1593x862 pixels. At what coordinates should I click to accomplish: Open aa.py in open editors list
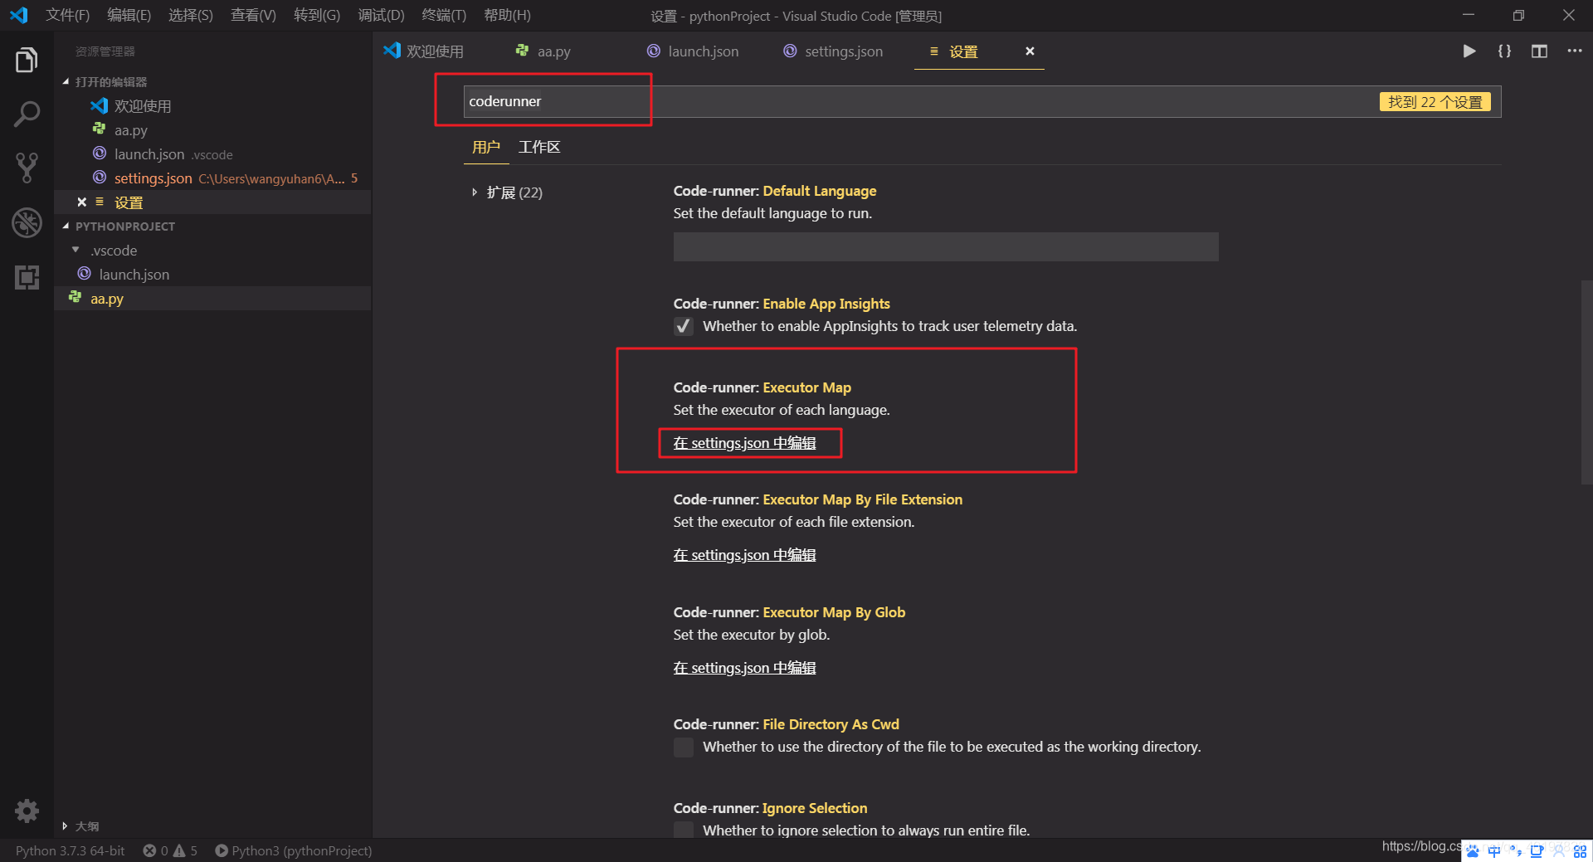(130, 130)
